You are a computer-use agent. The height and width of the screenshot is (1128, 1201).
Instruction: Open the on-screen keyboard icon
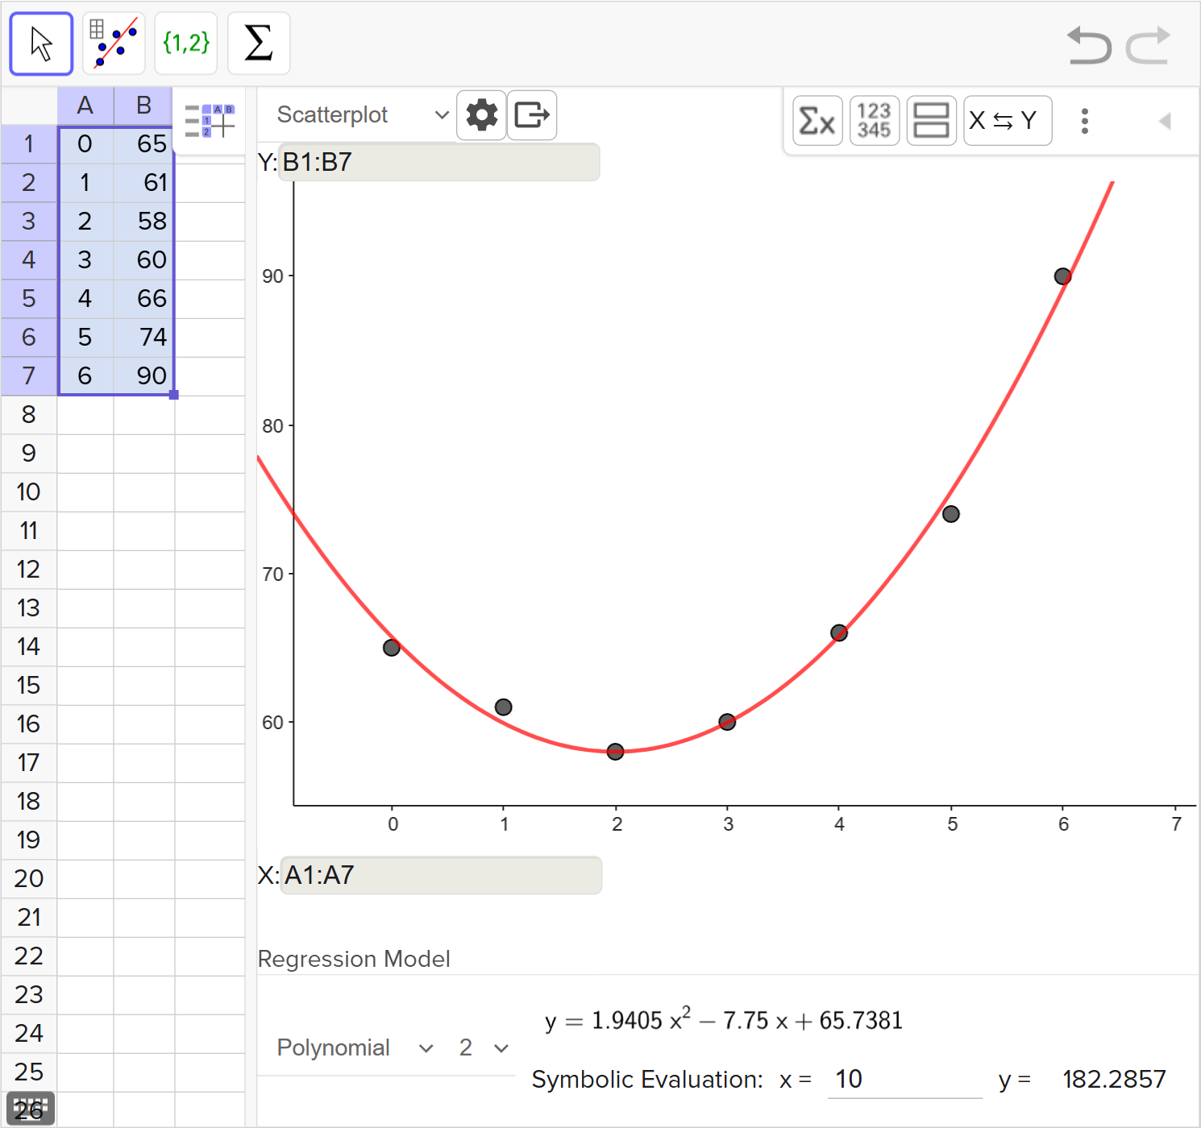[x=30, y=1109]
